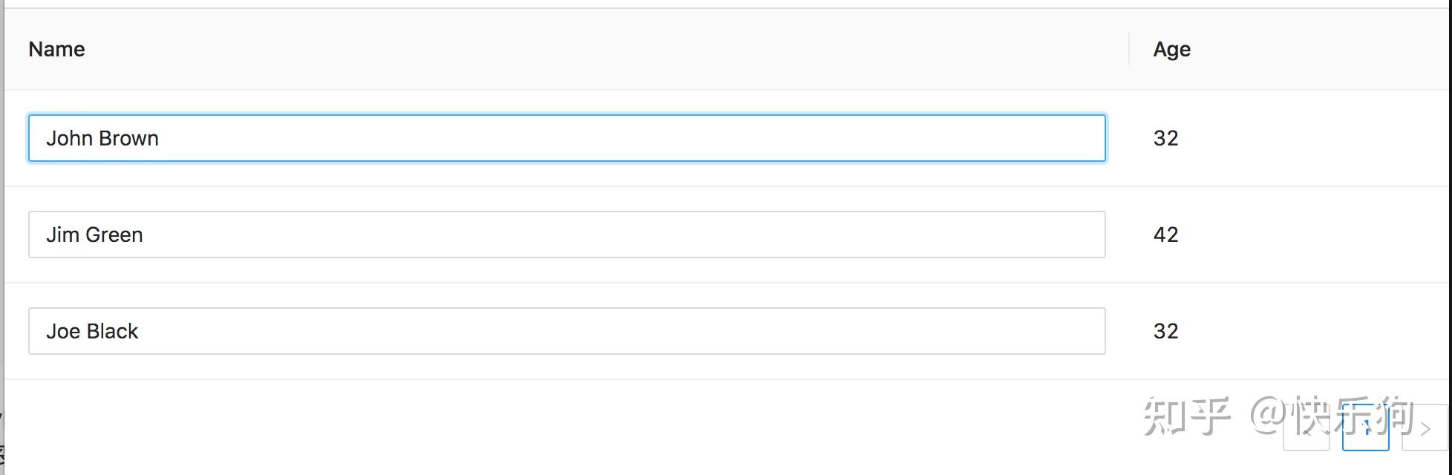Screen dimensions: 1452x475
Task: Click the @快乐狗 watermark username
Action: click(x=1332, y=416)
